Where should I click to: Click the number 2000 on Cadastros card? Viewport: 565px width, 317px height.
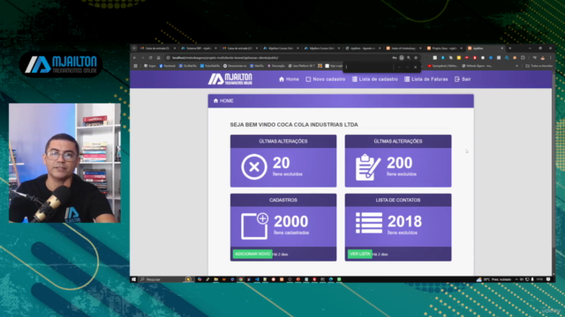(x=290, y=221)
